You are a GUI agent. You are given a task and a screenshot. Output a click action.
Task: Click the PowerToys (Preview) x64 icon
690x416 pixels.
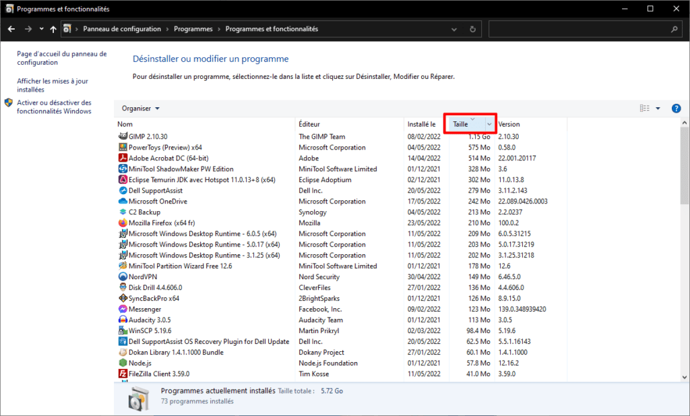click(123, 147)
